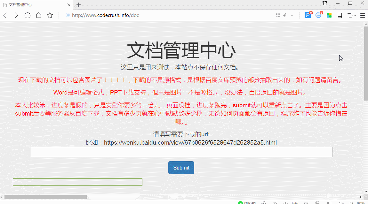
Task: Click the rocket accelerator icon in the status bar
Action: pyautogui.click(x=275, y=203)
